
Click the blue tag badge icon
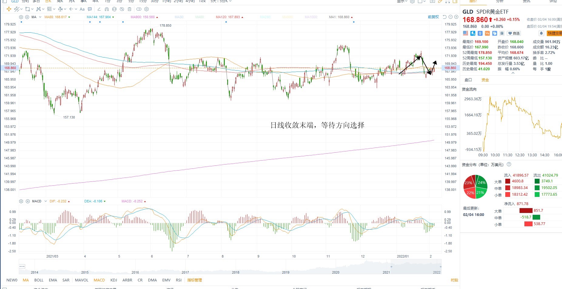[495, 33]
